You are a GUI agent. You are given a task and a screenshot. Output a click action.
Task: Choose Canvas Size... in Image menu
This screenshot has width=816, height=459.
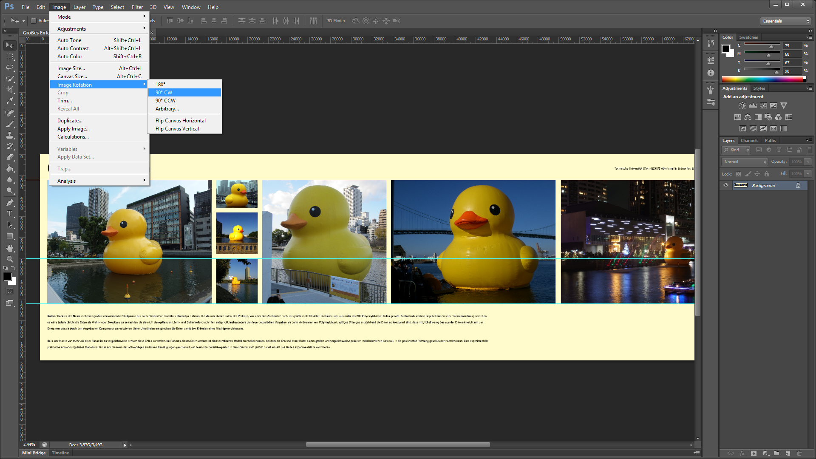[x=99, y=76]
